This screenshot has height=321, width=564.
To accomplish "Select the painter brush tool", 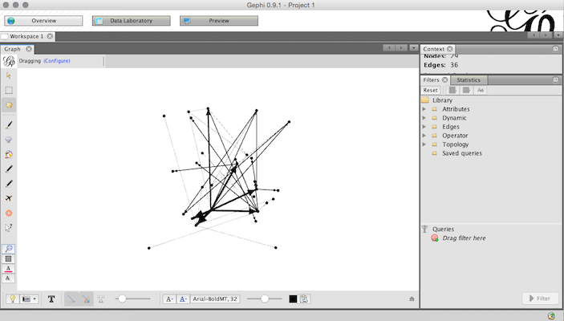I will point(9,125).
